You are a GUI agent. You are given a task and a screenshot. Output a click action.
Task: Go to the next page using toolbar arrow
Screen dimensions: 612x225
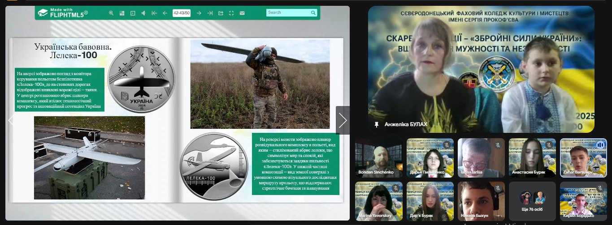click(x=199, y=13)
